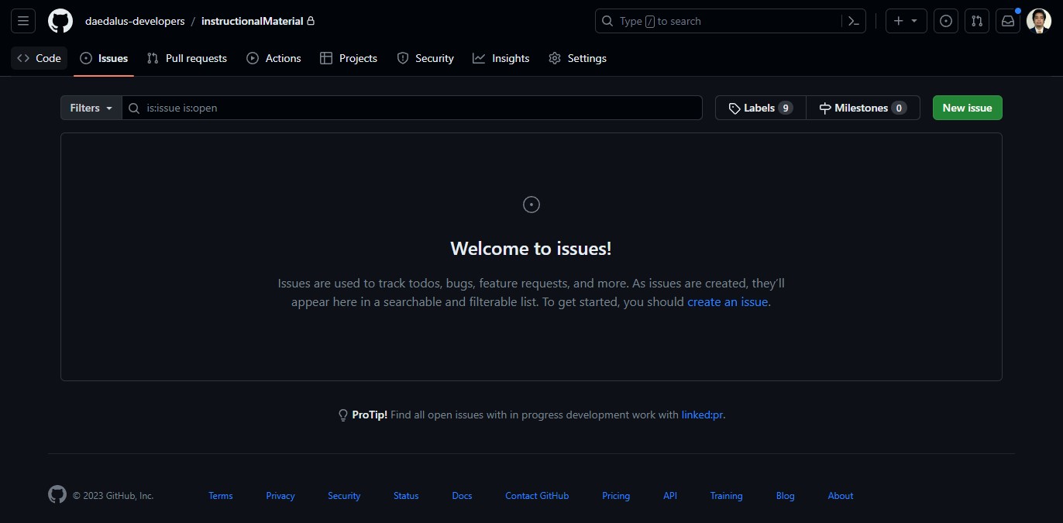Expand the Filters dropdown
The height and width of the screenshot is (523, 1063).
[91, 108]
